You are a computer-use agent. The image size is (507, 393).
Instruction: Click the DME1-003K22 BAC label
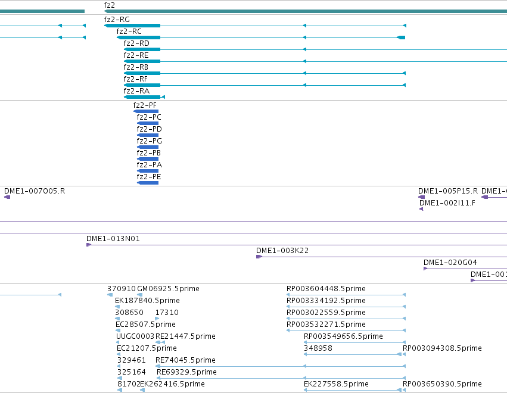(x=282, y=251)
